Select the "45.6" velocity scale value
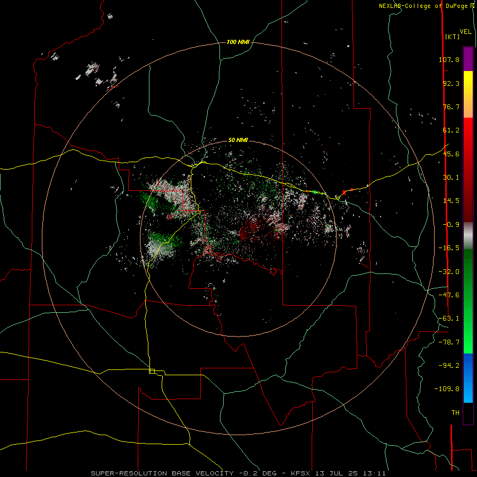Image resolution: width=477 pixels, height=477 pixels. point(451,154)
